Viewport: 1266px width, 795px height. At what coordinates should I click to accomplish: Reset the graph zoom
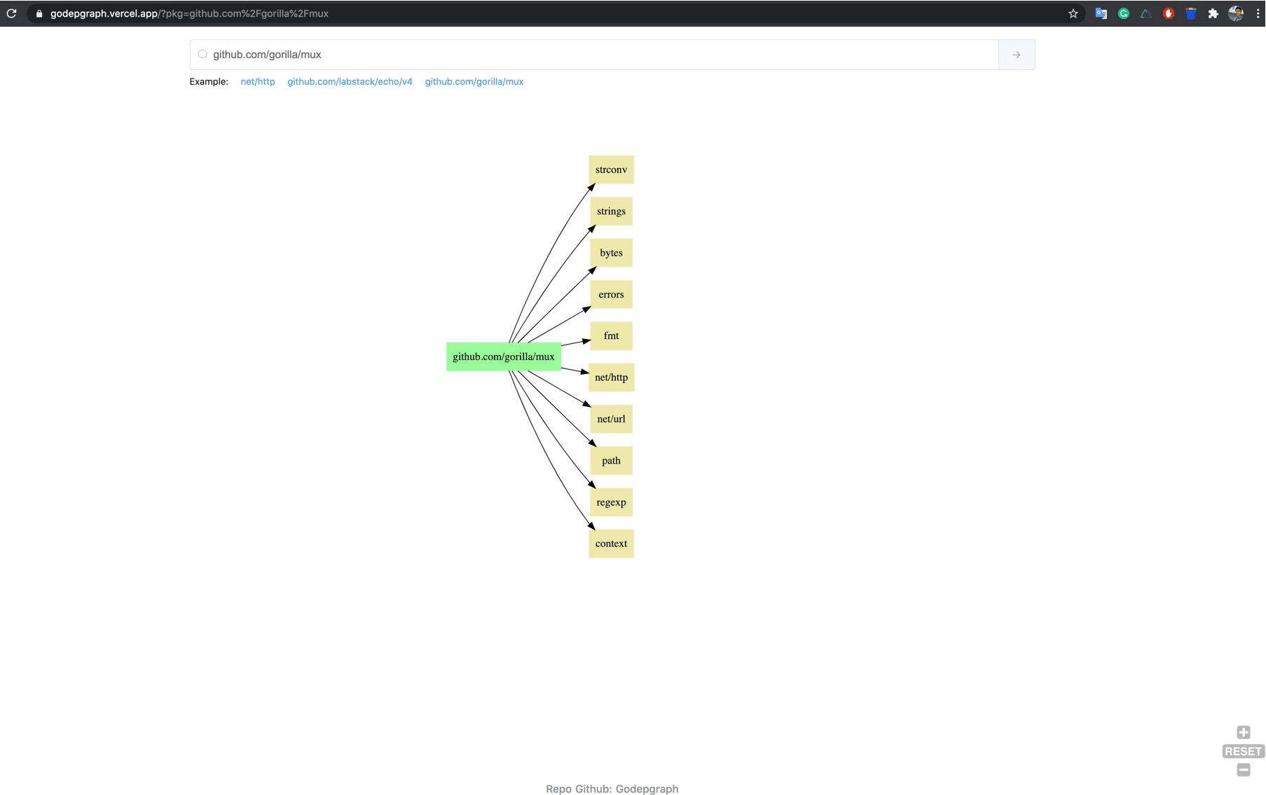[x=1243, y=751]
